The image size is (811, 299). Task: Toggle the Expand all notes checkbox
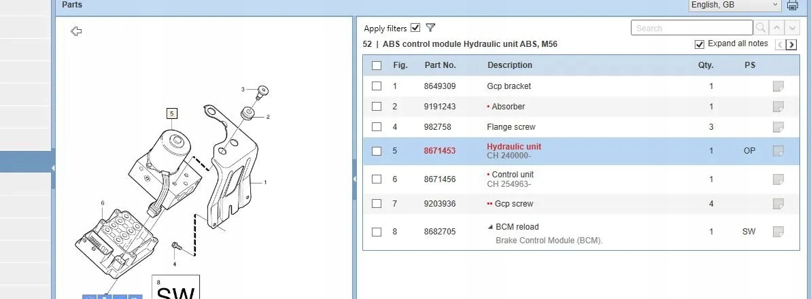pyautogui.click(x=700, y=44)
